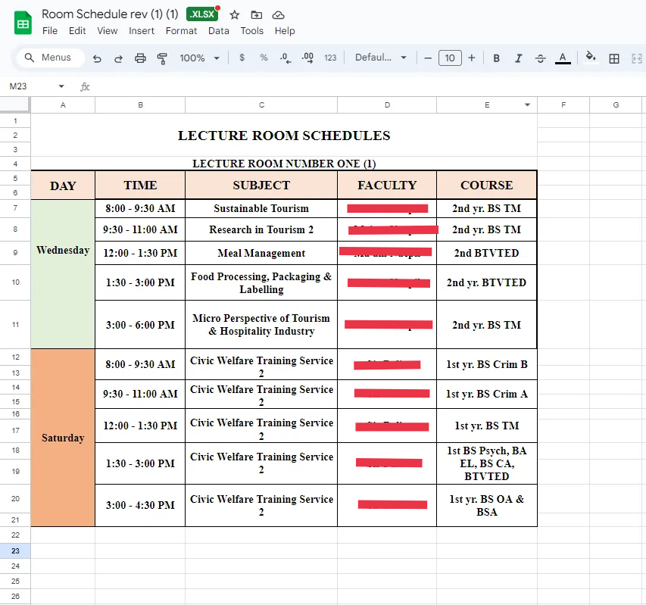Format as currency
646x605 pixels.
[242, 58]
